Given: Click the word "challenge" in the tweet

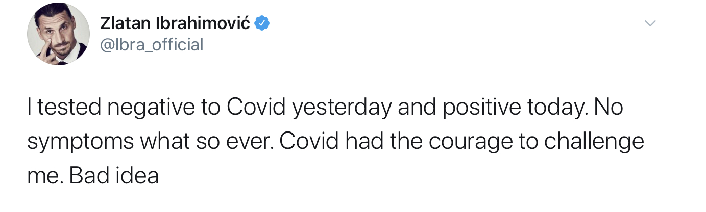Looking at the screenshot, I should 594,142.
